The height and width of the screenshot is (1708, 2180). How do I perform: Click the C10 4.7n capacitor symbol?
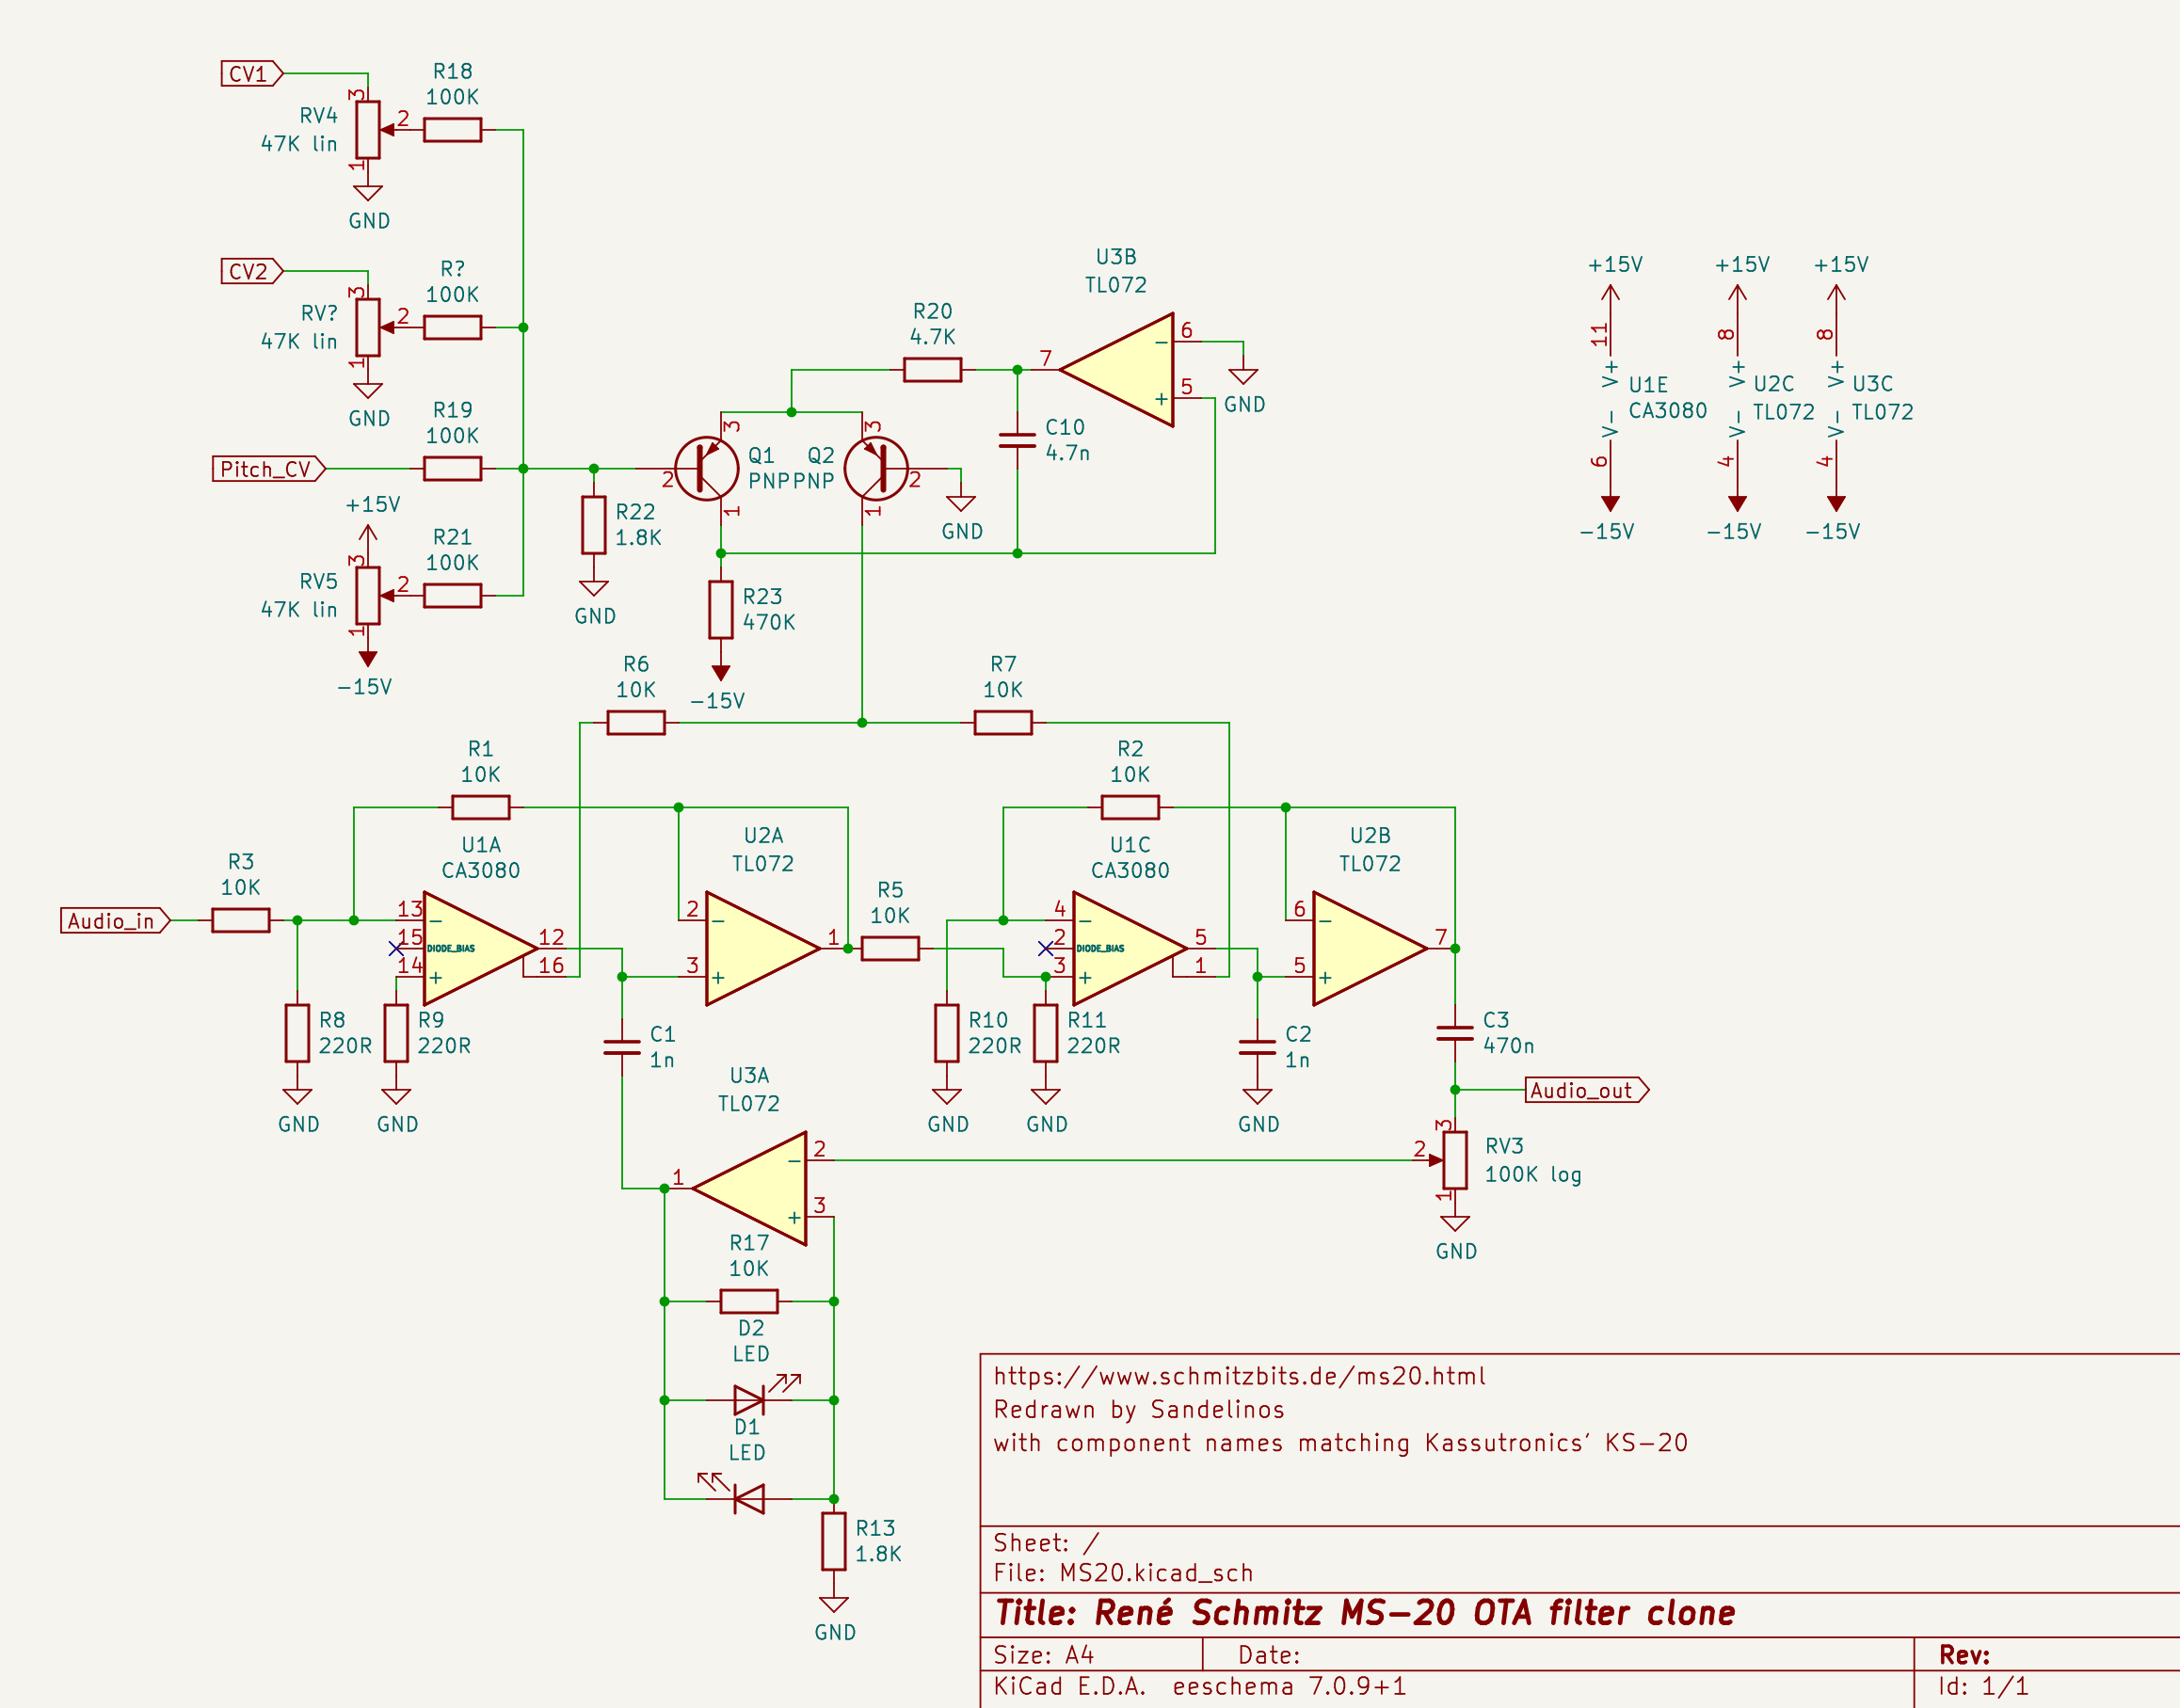click(1017, 440)
